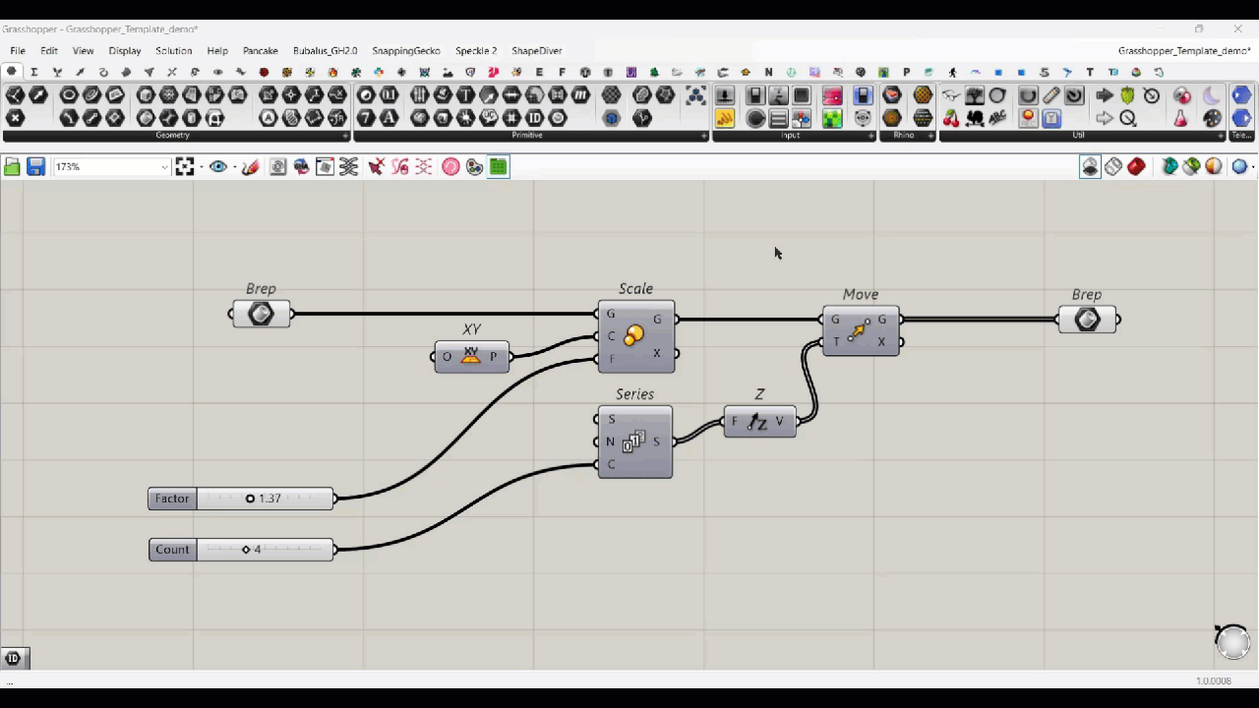Click the green checkered image sampler icon
The image size is (1259, 708).
[832, 118]
